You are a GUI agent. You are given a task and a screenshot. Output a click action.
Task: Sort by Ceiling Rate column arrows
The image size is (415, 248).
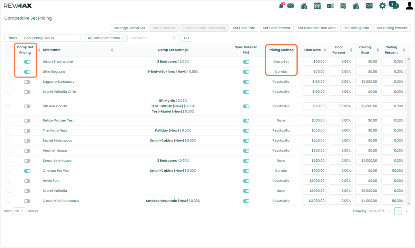377,50
